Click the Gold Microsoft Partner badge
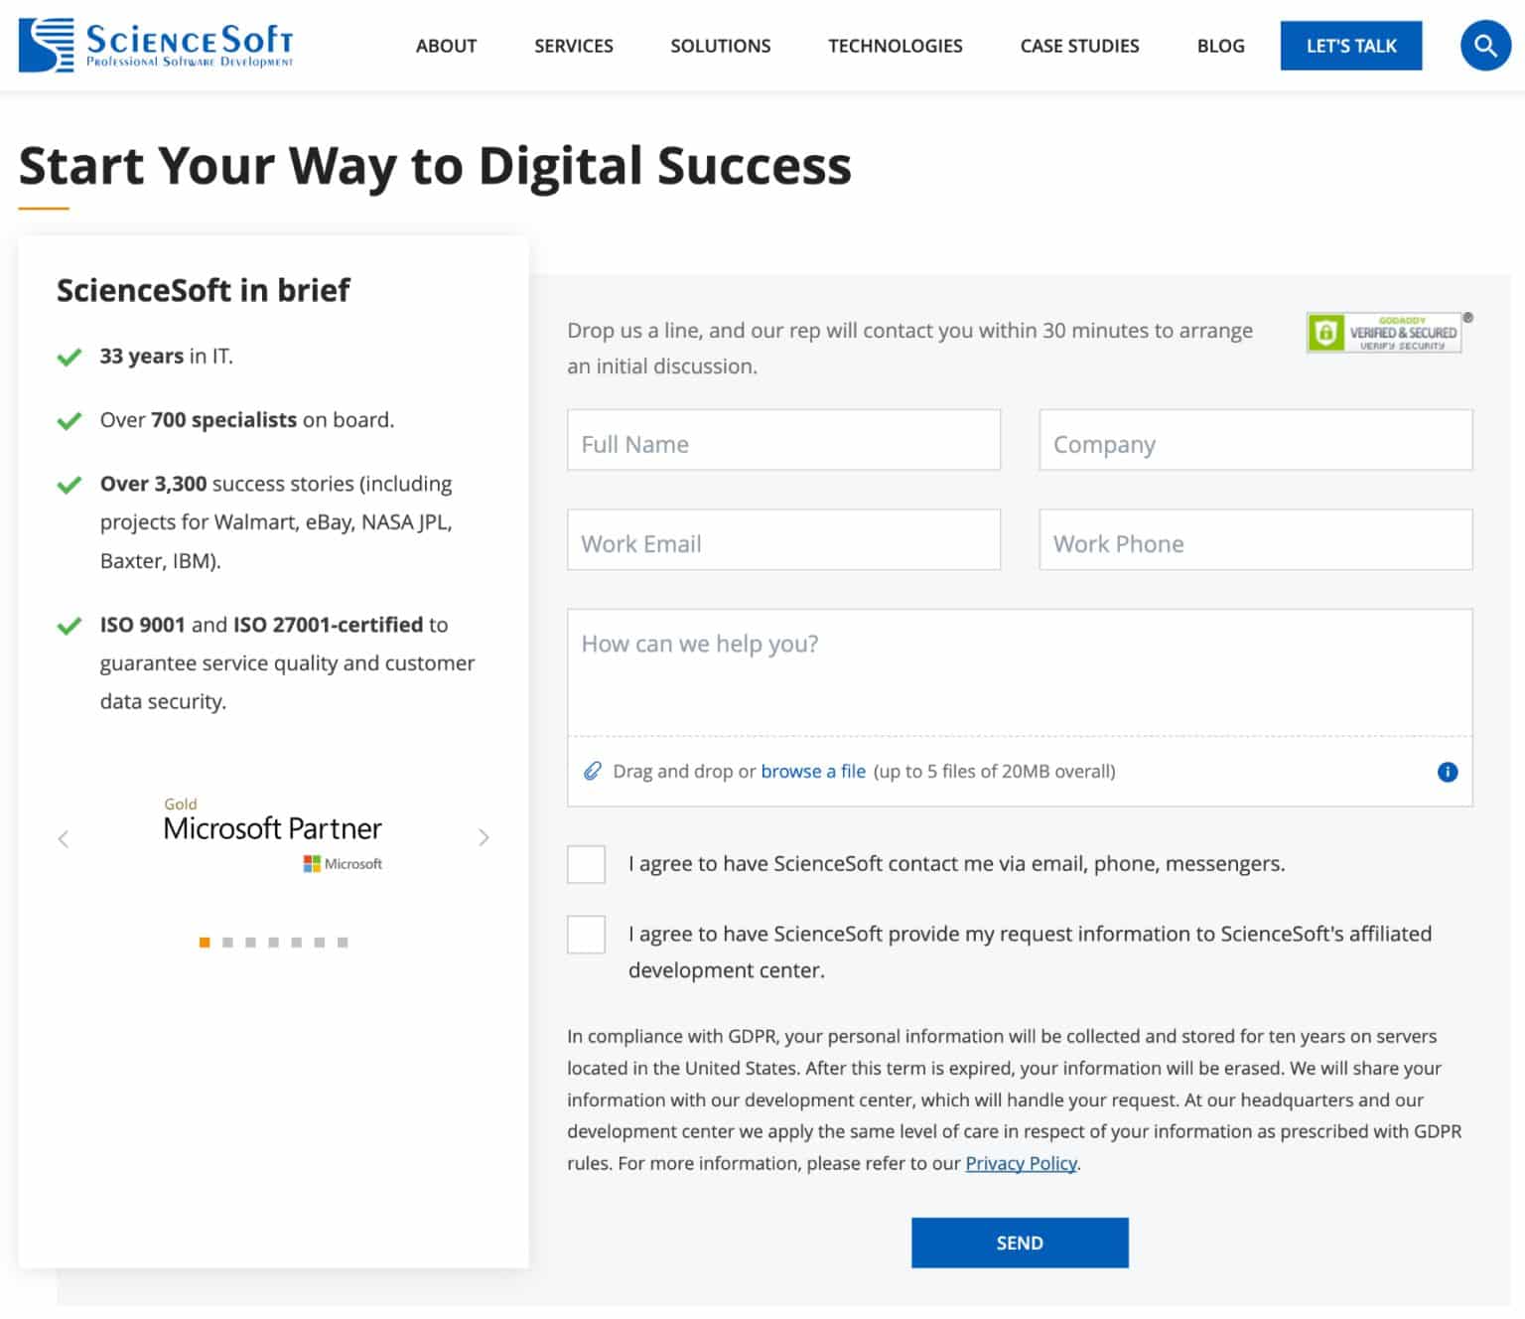1525x1319 pixels. pyautogui.click(x=272, y=828)
